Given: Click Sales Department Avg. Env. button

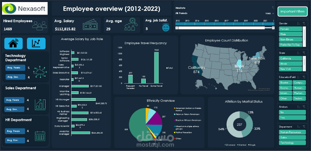Looking at the screenshot, I should pos(14,109).
